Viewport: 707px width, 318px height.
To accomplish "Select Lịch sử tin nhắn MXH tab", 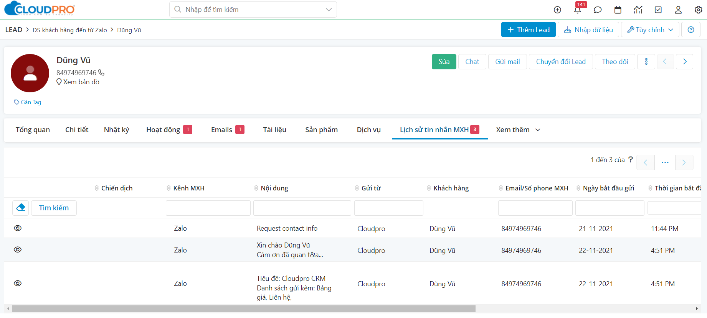I will click(439, 130).
